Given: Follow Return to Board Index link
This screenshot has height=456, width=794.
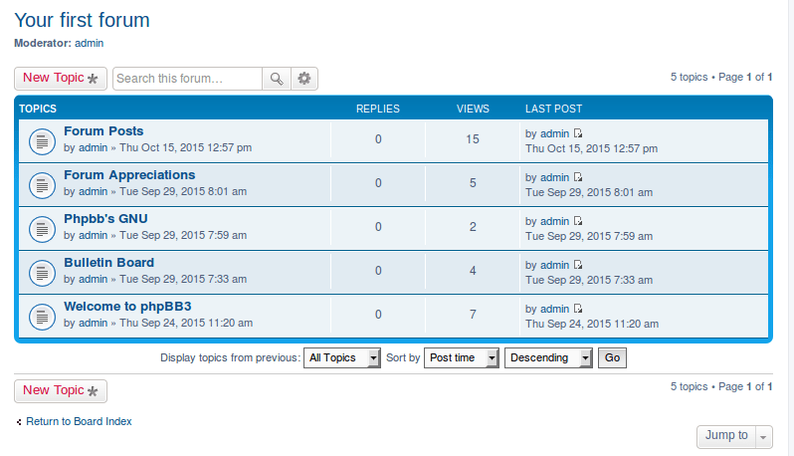Looking at the screenshot, I should click(x=79, y=421).
